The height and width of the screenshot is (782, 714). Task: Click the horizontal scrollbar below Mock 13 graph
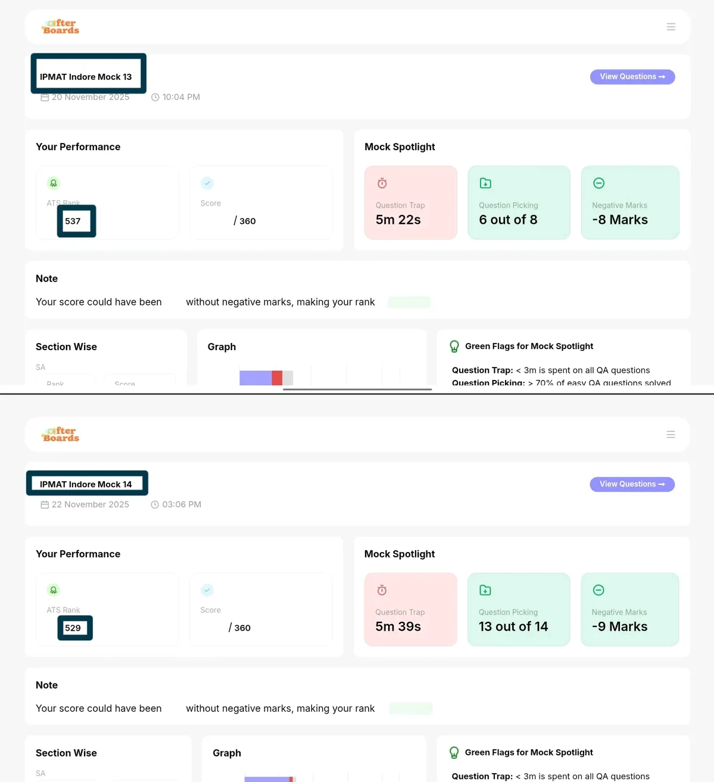click(x=357, y=389)
